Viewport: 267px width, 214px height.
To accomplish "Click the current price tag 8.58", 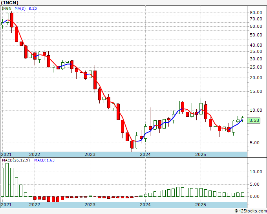I will point(254,120).
